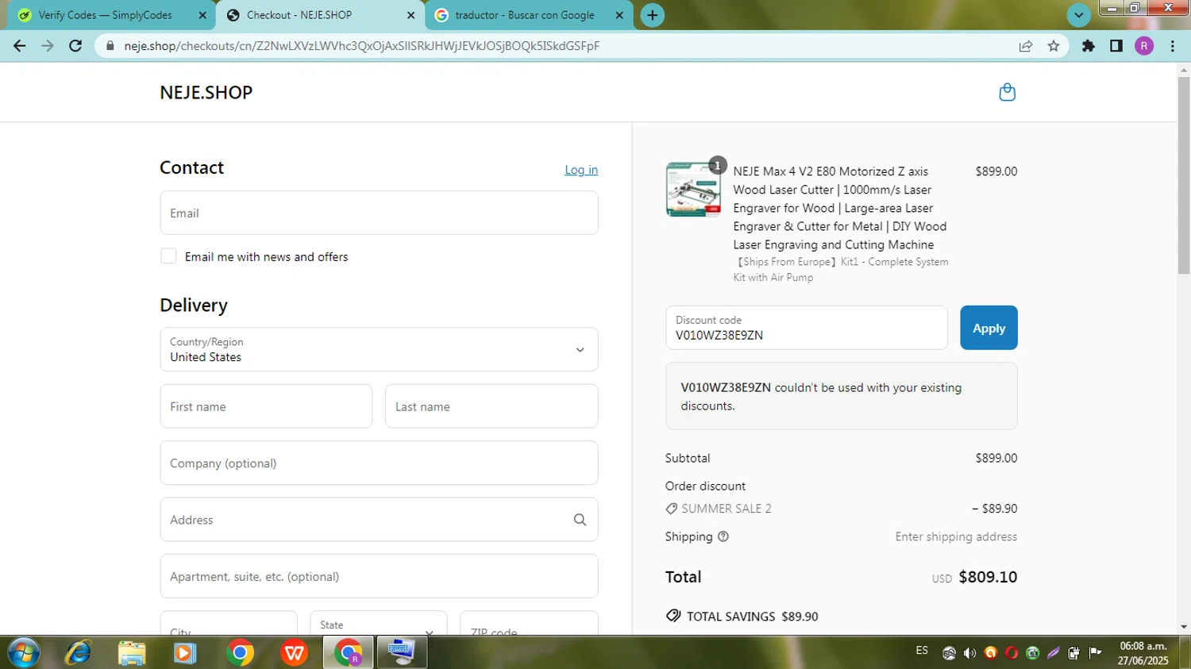This screenshot has width=1191, height=669.
Task: Click the SUMMER SALE 2 discount label
Action: (x=727, y=509)
